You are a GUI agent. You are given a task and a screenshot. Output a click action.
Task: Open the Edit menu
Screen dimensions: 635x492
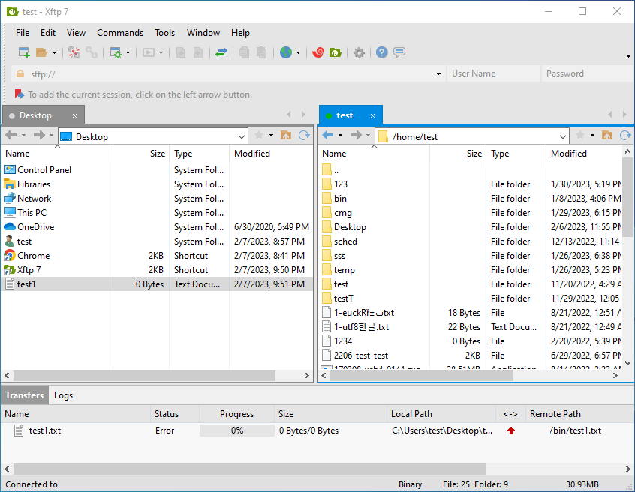(x=48, y=33)
